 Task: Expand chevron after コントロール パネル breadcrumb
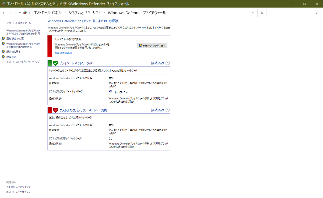(x=65, y=13)
